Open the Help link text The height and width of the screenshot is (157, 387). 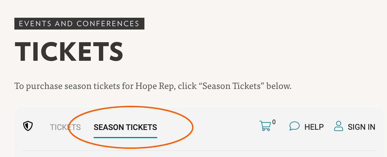click(314, 127)
